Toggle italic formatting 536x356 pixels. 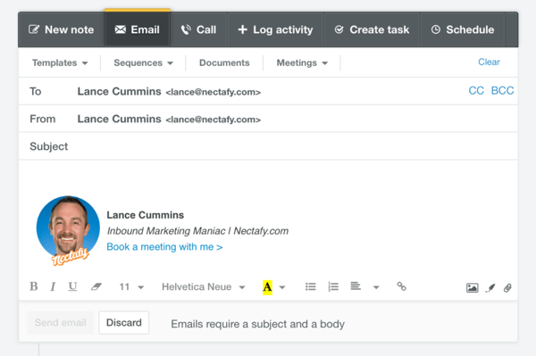point(53,286)
